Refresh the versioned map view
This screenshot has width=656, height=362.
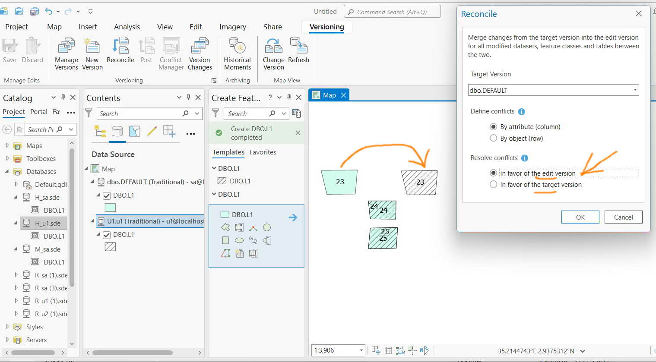pos(298,51)
